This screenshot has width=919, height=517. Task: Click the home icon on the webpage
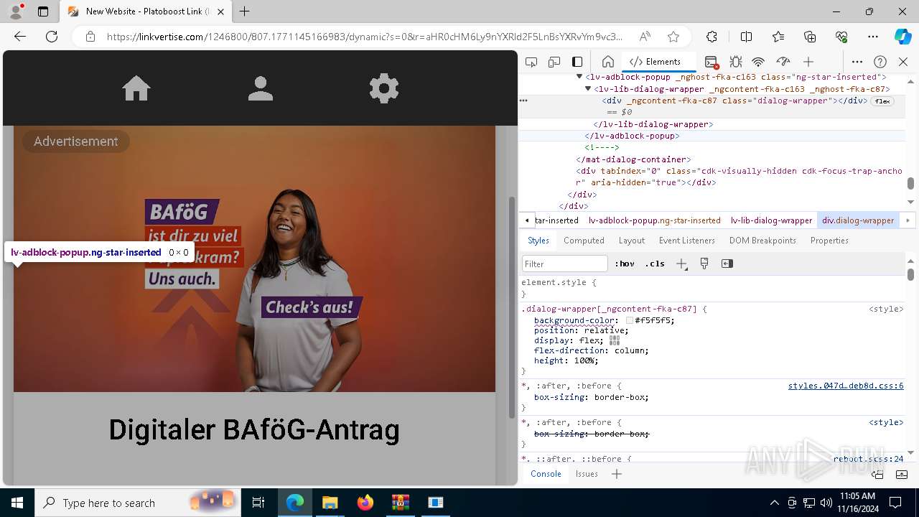point(136,88)
